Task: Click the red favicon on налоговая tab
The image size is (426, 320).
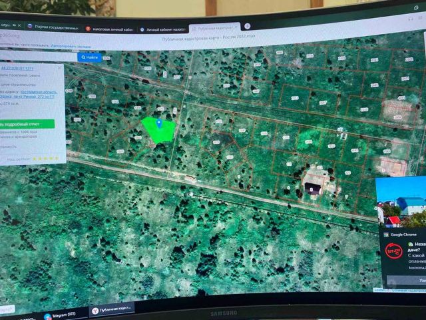Action: (88, 29)
